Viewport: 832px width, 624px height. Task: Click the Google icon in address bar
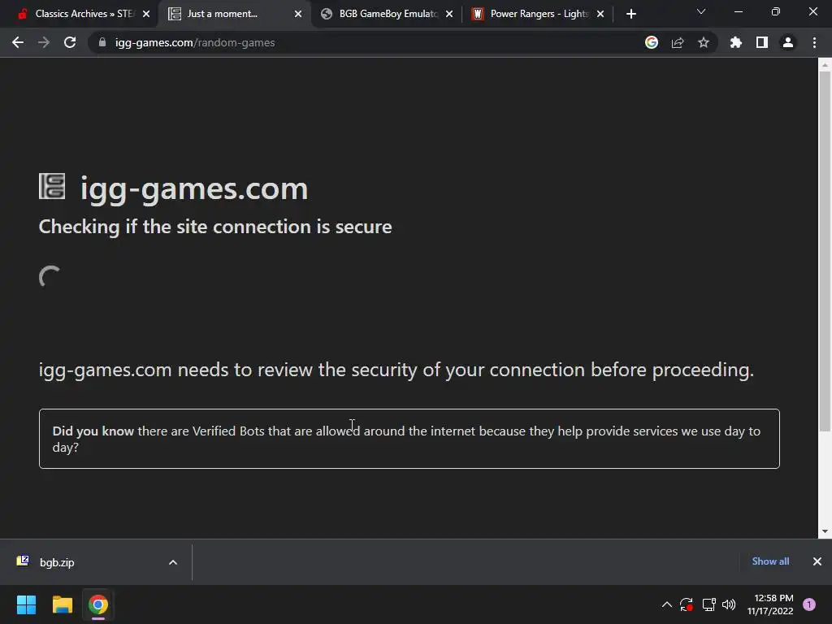click(x=652, y=42)
